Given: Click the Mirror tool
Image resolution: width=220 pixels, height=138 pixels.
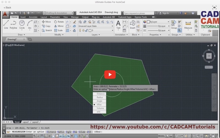Looking at the screenshot, I should pos(59,26).
